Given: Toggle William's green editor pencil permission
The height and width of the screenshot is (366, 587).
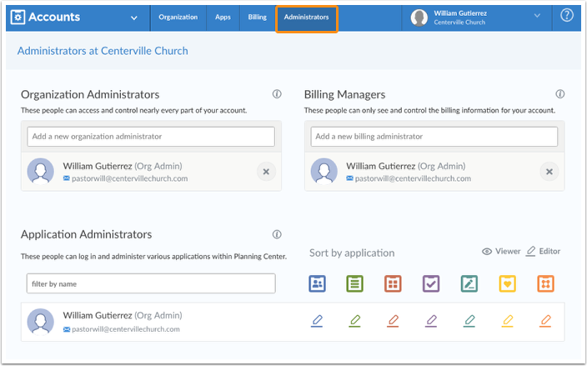Looking at the screenshot, I should pos(355,321).
